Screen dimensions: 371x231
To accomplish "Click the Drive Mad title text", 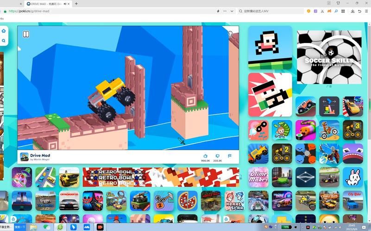I will click(x=40, y=155).
